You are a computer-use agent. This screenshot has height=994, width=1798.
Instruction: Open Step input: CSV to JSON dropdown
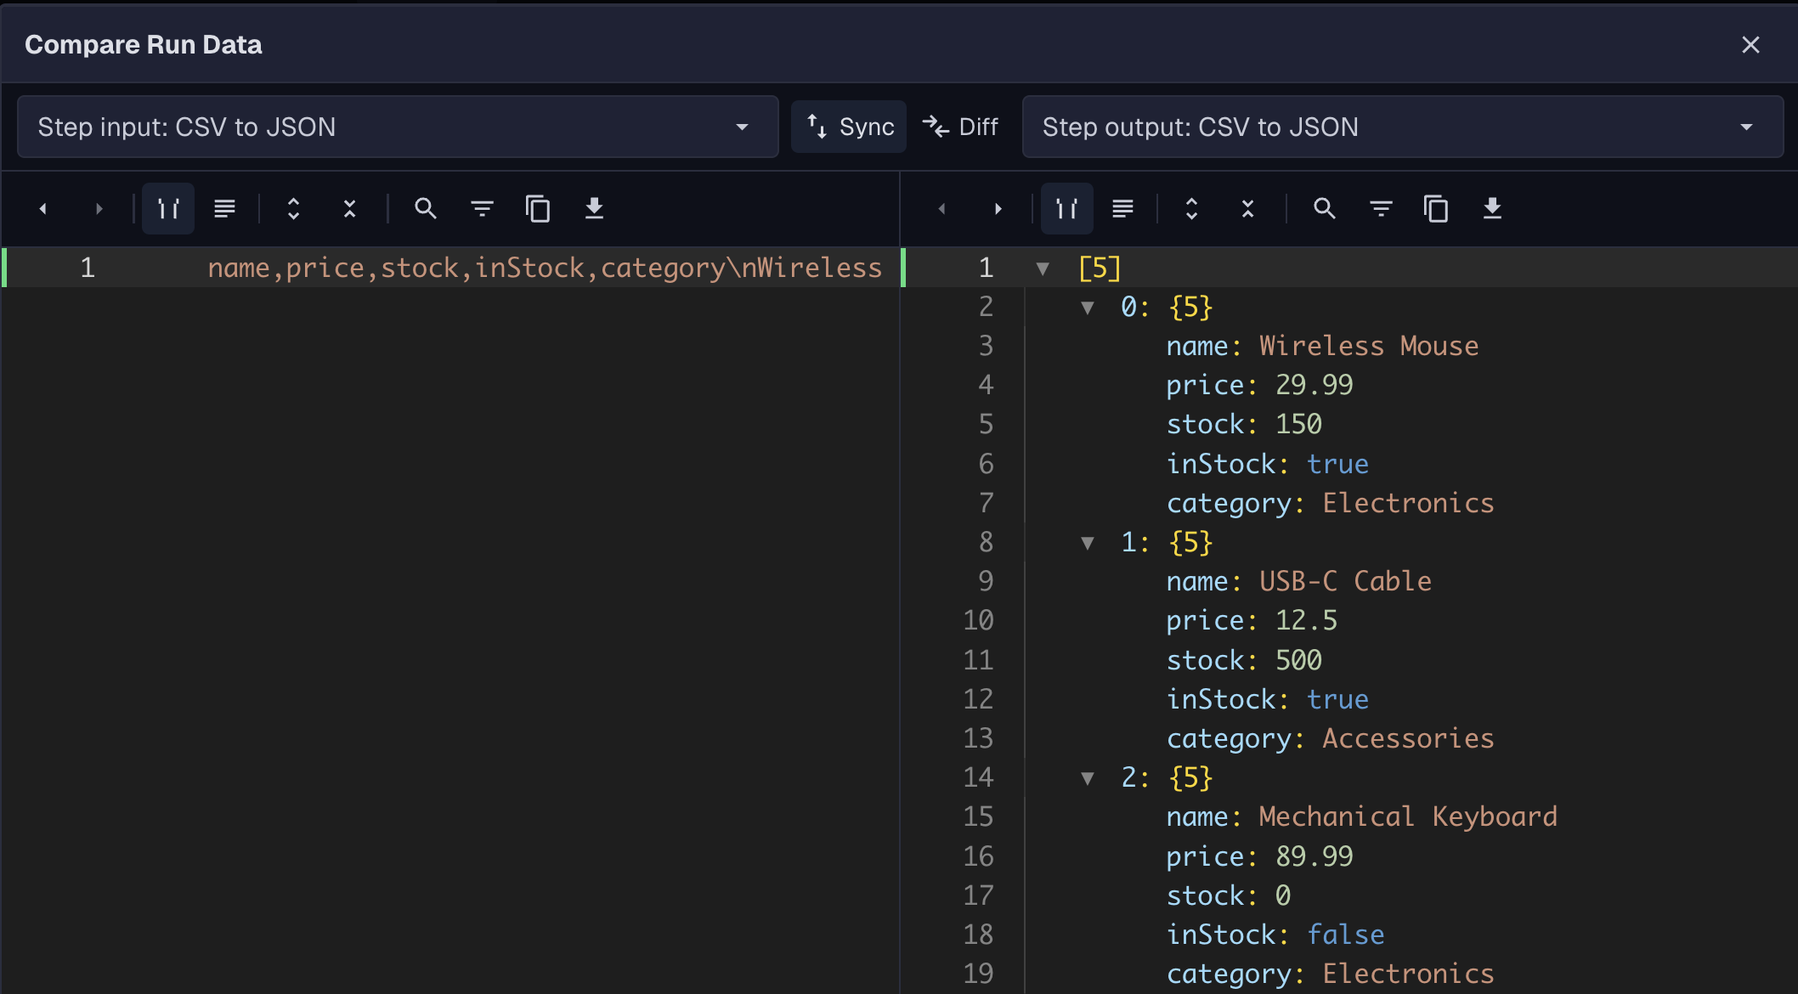[x=398, y=127]
